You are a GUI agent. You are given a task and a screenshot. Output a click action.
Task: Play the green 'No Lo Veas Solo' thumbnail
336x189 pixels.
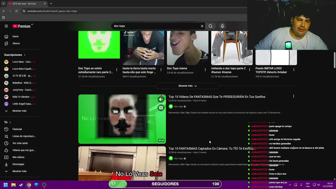122,119
